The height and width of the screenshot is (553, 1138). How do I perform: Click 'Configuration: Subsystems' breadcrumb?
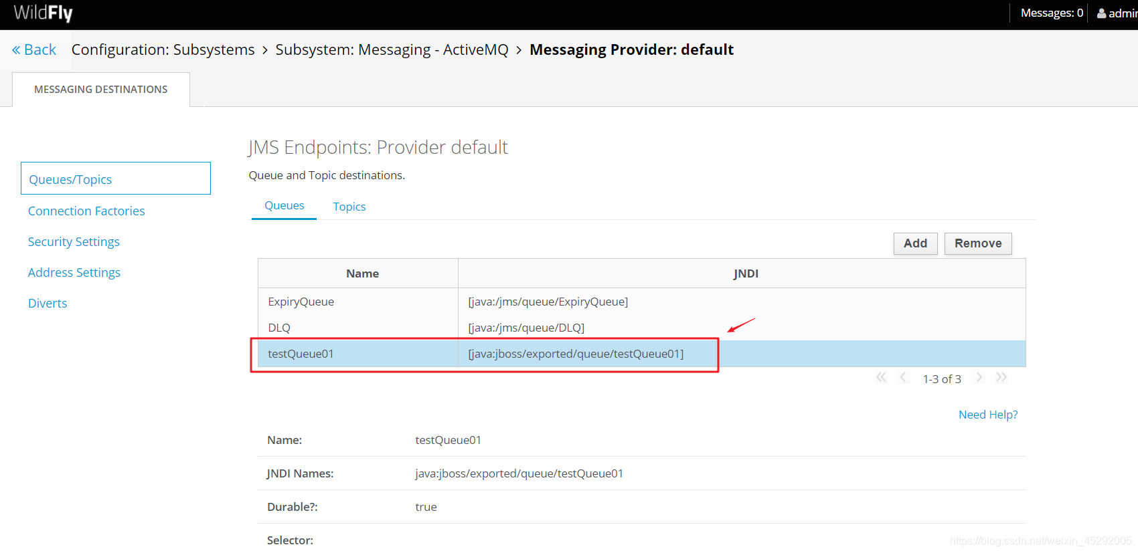163,50
